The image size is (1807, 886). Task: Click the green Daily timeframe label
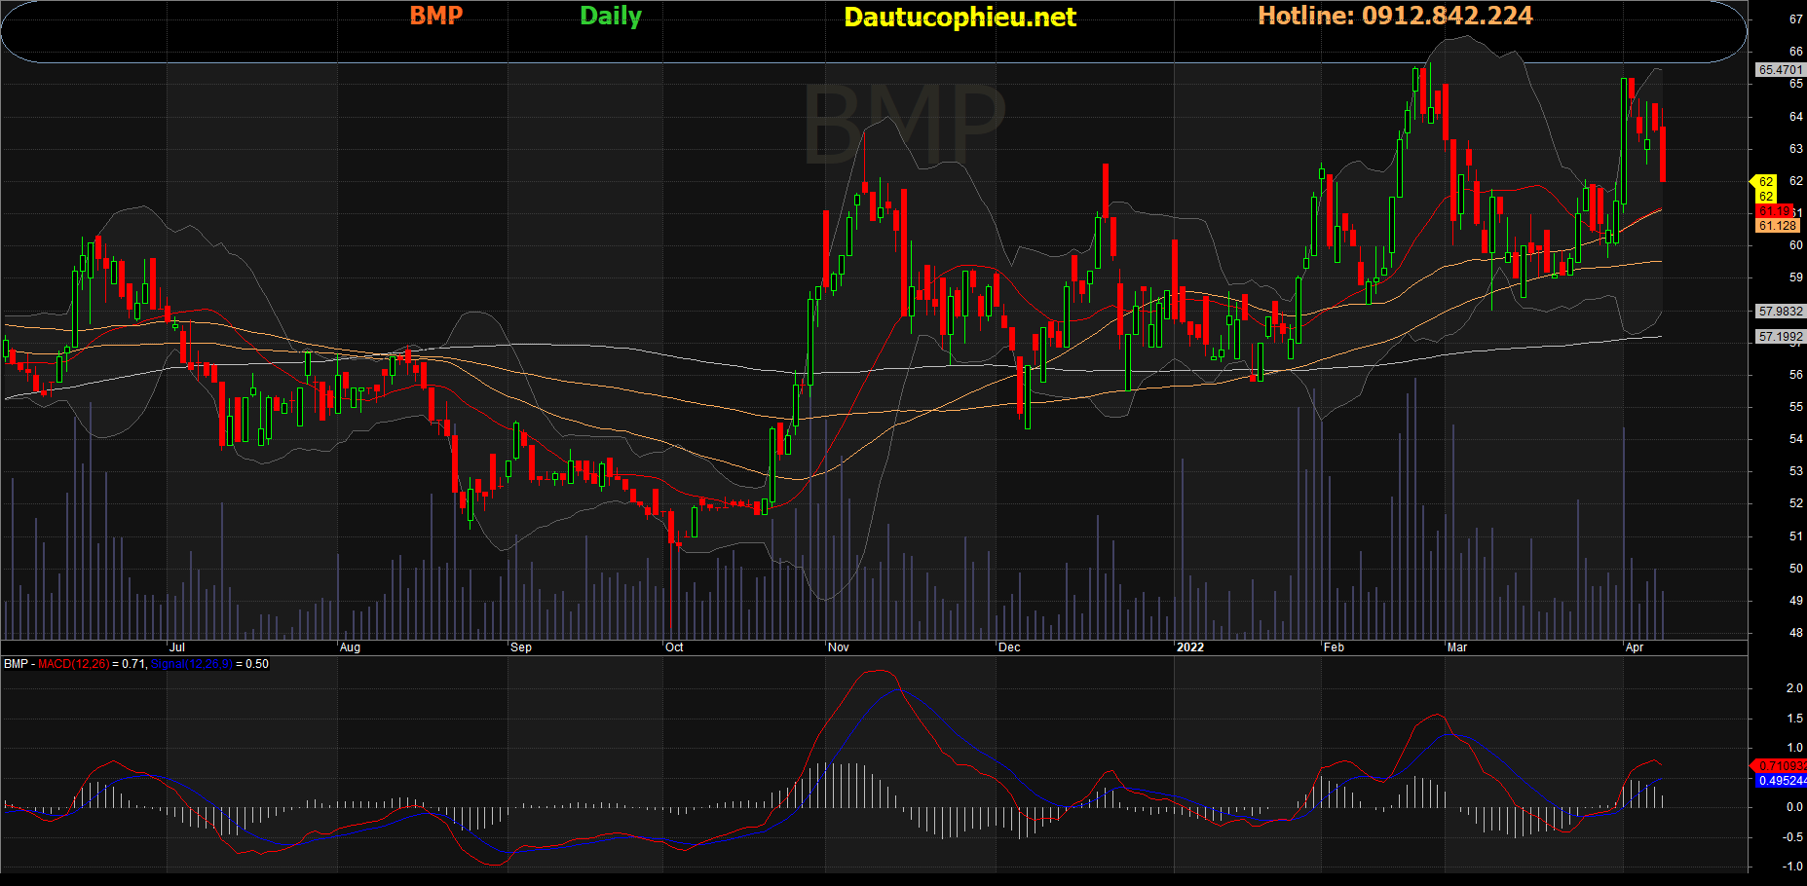610,17
